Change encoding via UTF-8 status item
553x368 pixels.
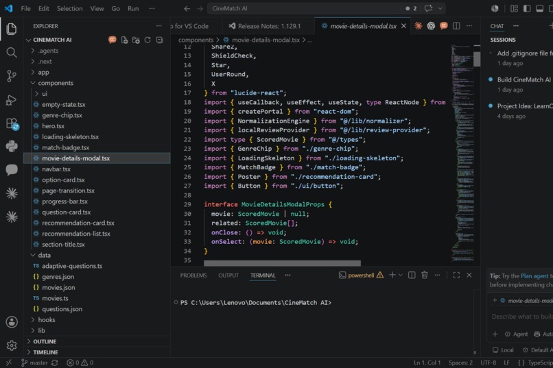[488, 363]
